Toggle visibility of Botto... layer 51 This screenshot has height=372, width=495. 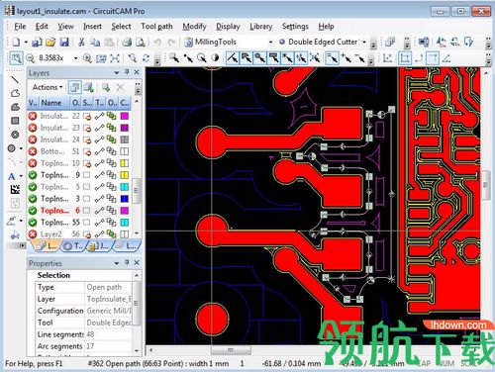[x=33, y=151]
